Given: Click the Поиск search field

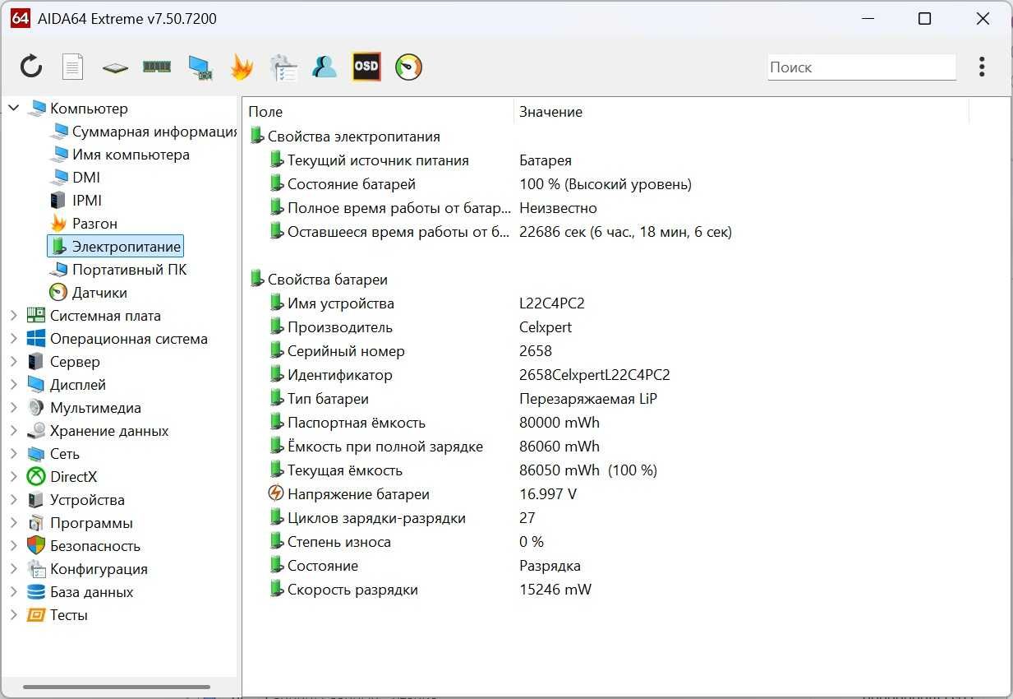Looking at the screenshot, I should click(x=862, y=67).
